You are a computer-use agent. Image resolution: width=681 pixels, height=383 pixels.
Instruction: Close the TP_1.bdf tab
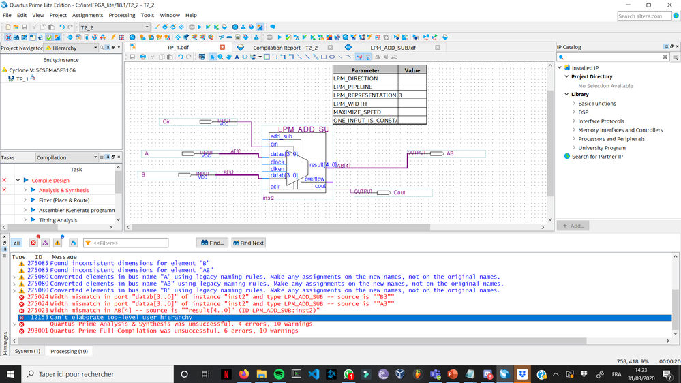tap(222, 48)
